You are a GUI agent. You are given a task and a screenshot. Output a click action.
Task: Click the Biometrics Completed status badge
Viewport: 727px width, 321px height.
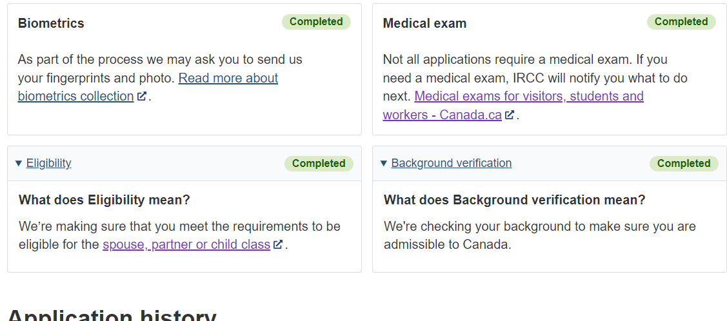pos(316,22)
